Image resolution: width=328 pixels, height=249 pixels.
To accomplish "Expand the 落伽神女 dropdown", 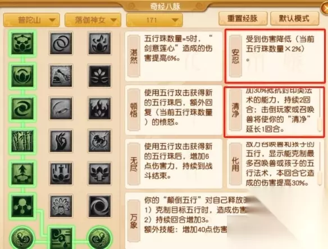I will [x=93, y=20].
